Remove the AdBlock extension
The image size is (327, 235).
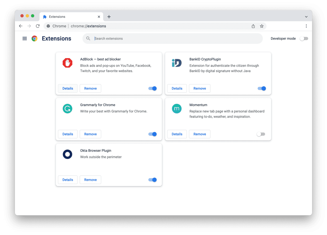coord(90,88)
